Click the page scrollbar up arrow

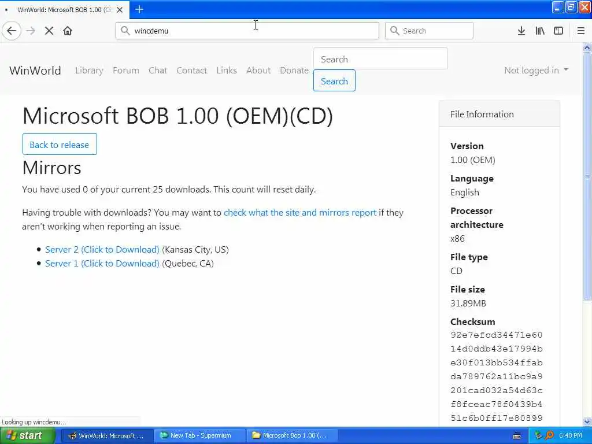(587, 48)
